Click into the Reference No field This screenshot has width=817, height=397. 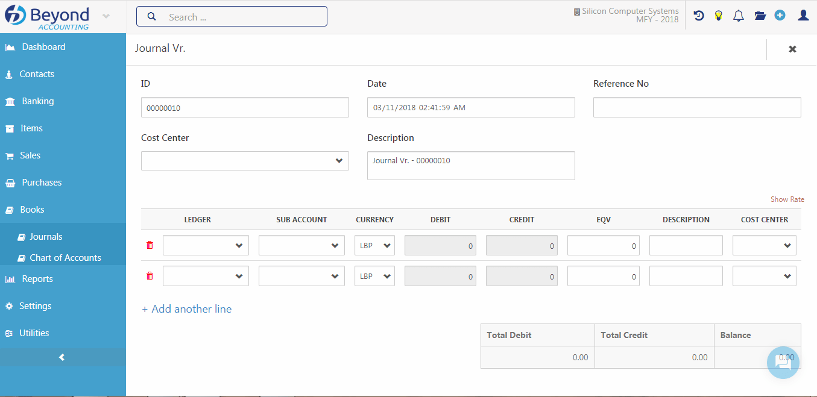click(x=697, y=107)
